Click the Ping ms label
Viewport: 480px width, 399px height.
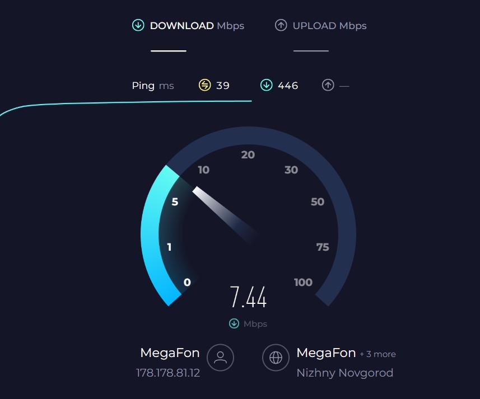point(153,86)
